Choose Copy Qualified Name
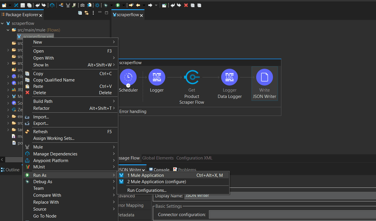 (x=71, y=80)
